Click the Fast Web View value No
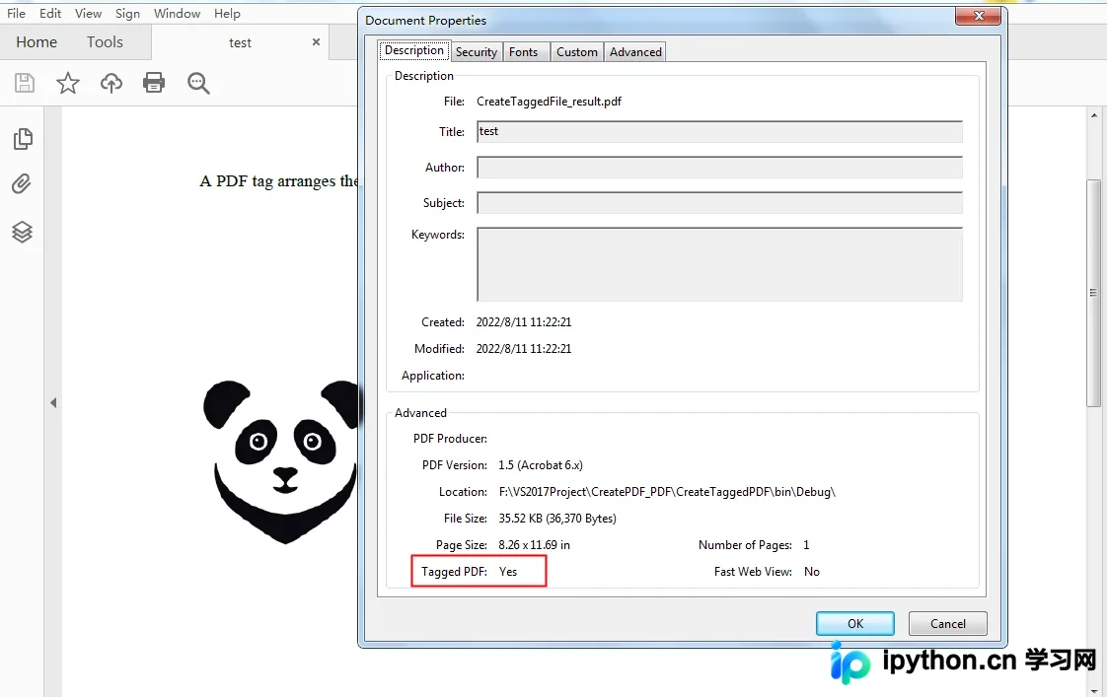The image size is (1107, 697). pyautogui.click(x=812, y=572)
